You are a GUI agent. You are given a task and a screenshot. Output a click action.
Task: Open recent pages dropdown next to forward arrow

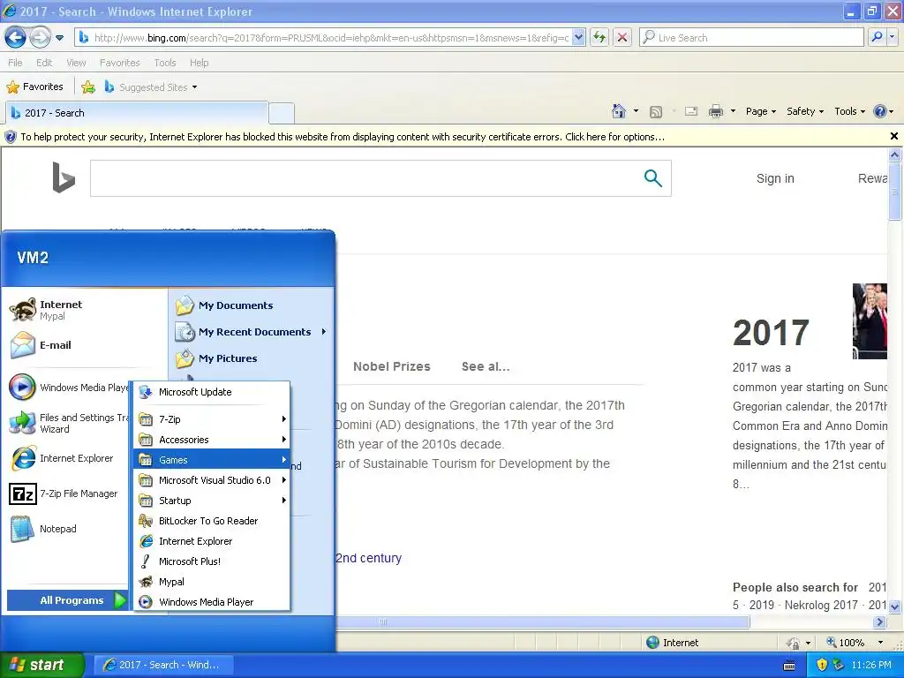59,38
